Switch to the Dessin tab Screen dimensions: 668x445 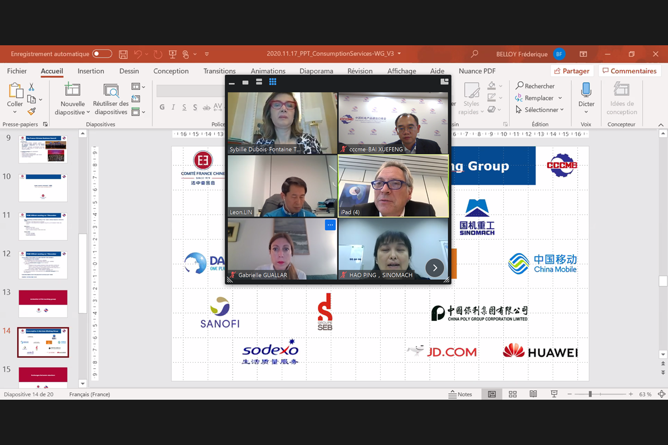[x=129, y=71]
